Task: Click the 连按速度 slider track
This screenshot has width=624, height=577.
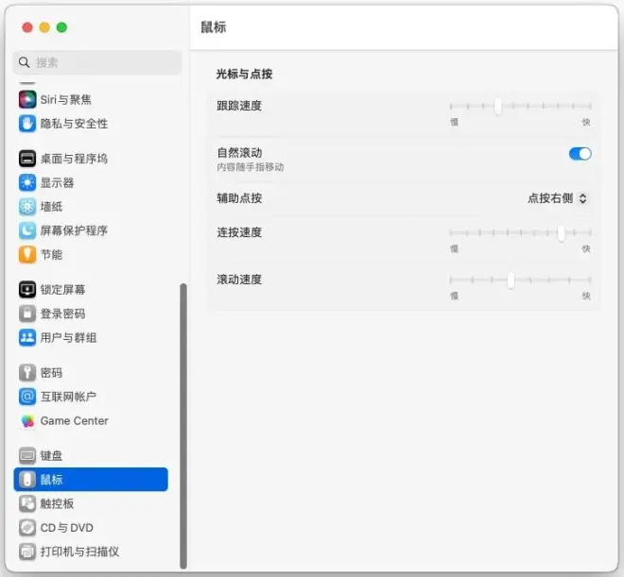Action: pos(521,233)
